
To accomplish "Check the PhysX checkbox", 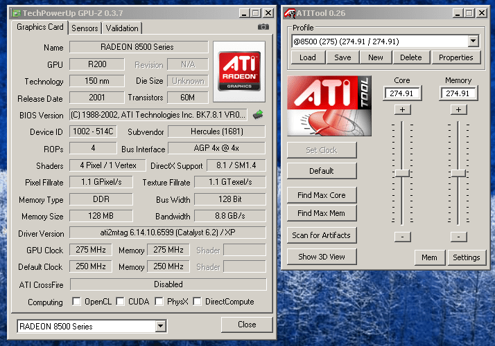I will (x=159, y=301).
